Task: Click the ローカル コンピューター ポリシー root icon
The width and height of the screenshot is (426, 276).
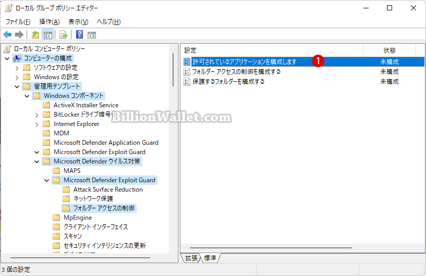Action: pos(7,49)
